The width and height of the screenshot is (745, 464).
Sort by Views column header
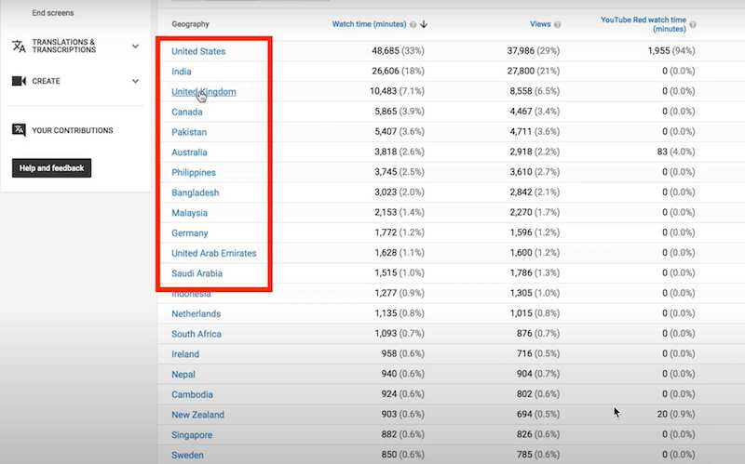(x=540, y=24)
